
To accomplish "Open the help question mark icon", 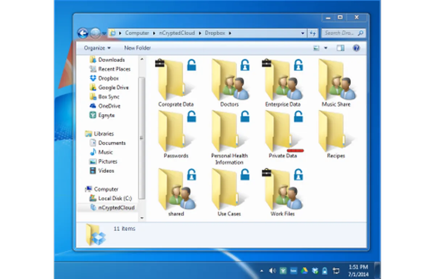I will (x=356, y=48).
